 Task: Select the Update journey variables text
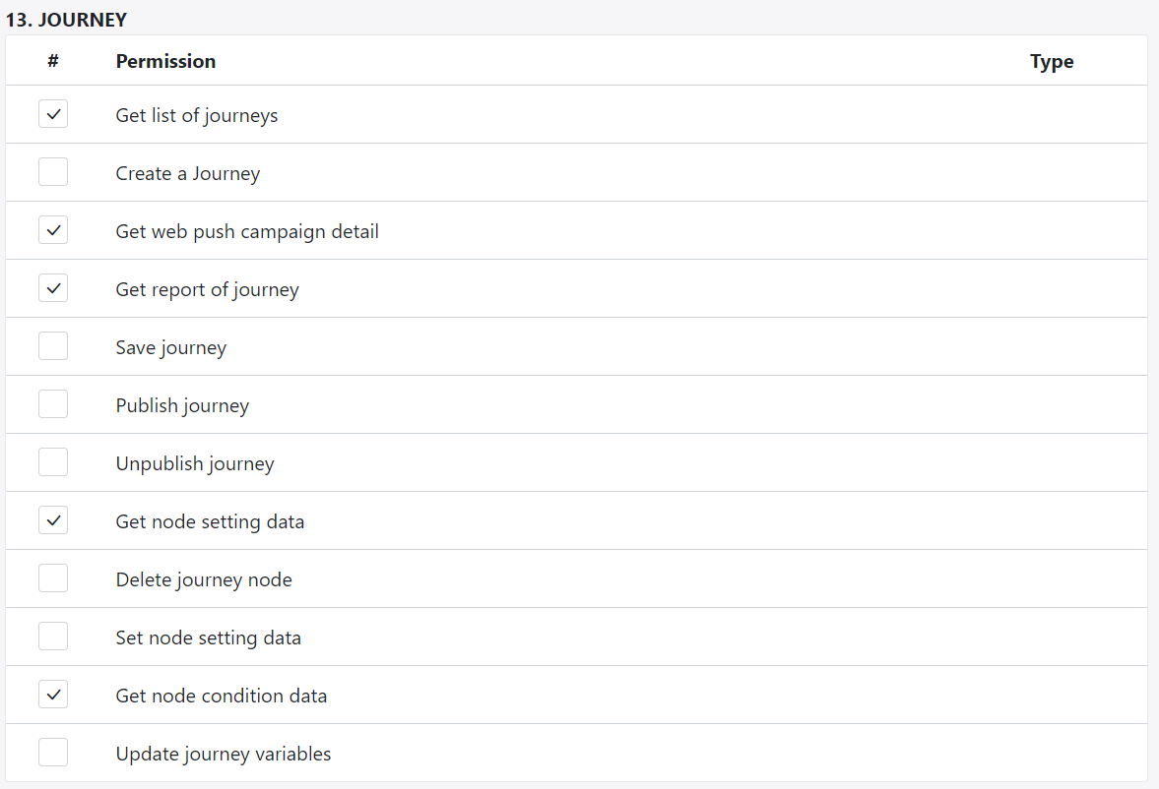223,753
